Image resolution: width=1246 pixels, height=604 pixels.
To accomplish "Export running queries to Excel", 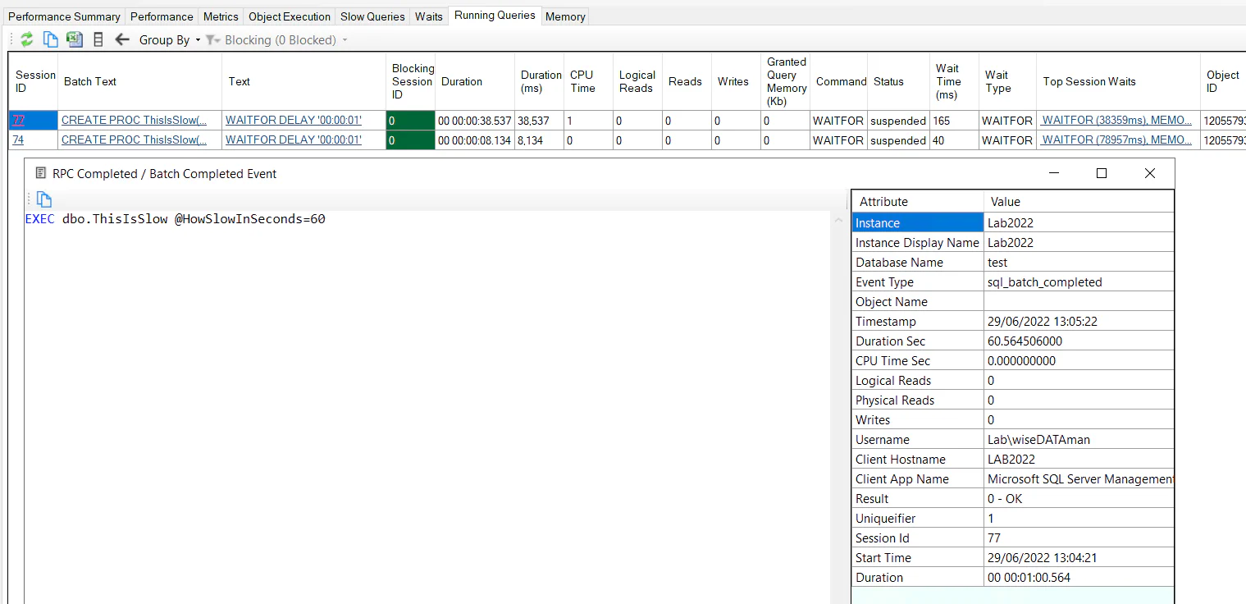I will tap(75, 39).
